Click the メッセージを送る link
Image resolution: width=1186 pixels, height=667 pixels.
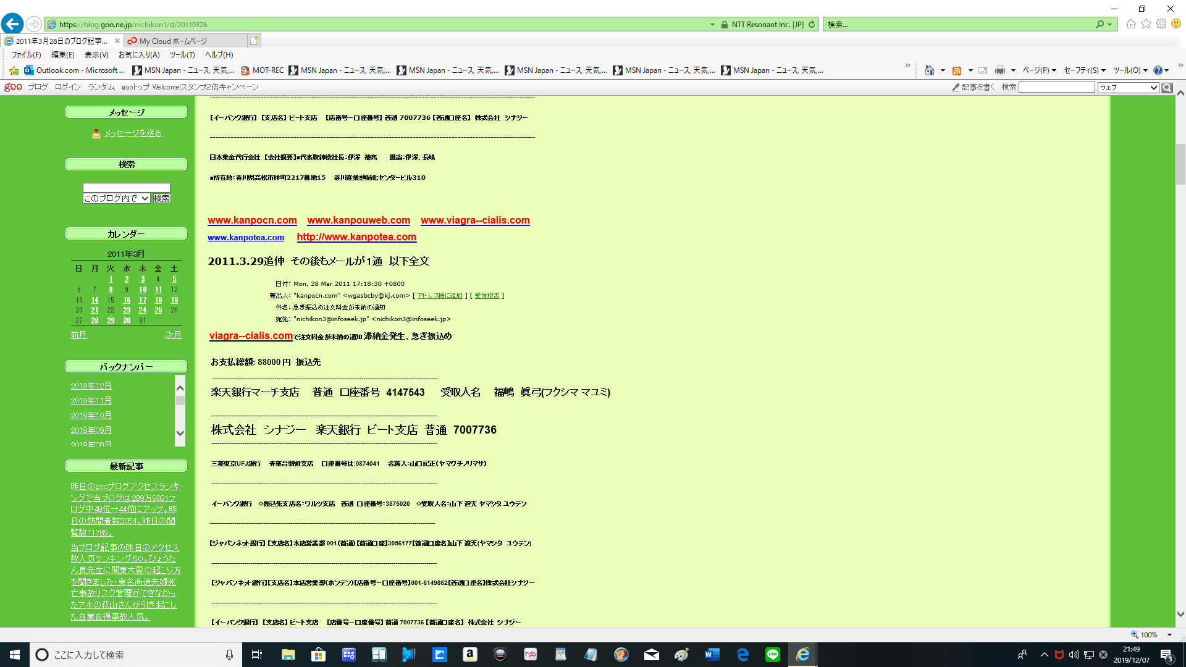point(133,133)
